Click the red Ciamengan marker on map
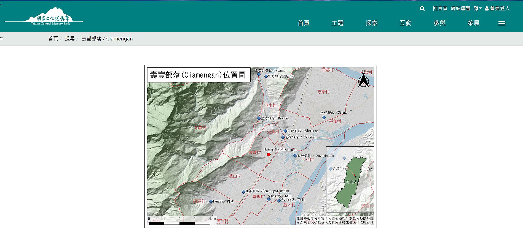This screenshot has height=240, width=523. 269,155
